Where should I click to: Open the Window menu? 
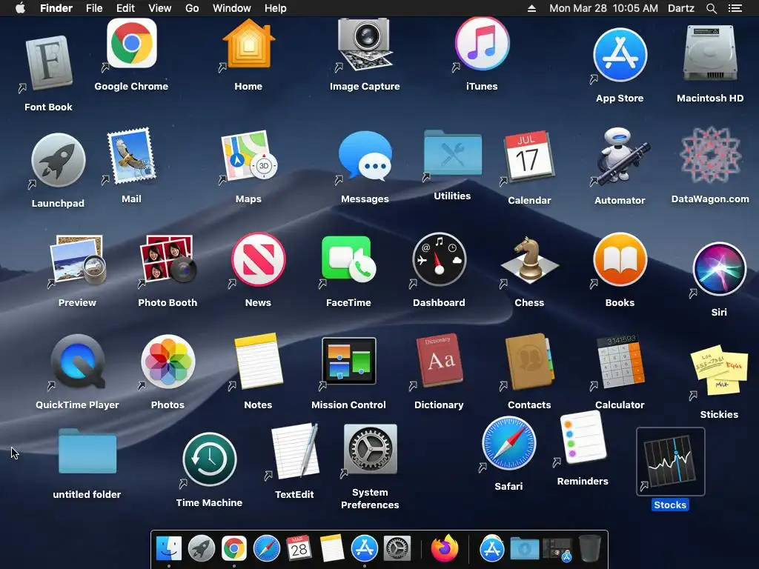pyautogui.click(x=232, y=8)
